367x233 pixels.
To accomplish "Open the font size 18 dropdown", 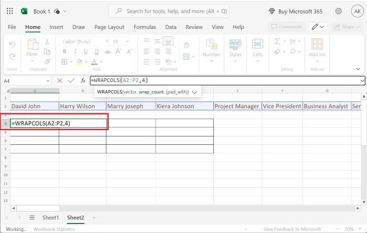I will [x=127, y=41].
